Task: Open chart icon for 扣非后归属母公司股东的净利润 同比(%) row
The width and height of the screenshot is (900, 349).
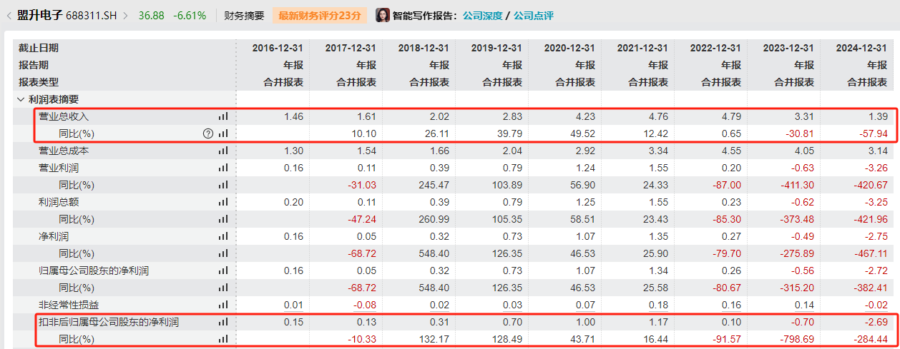Action: [x=223, y=339]
